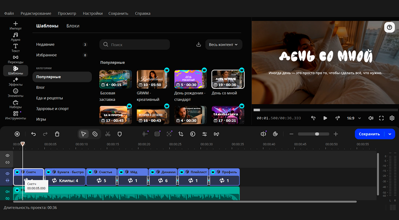The image size is (399, 220).
Task: Open the Текст sidebar section
Action: pos(15,48)
